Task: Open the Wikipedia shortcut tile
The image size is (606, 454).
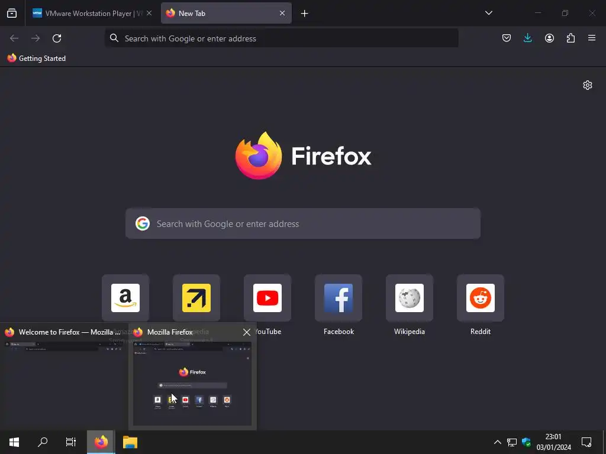Action: 410,298
